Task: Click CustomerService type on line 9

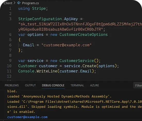Action: coord(77,61)
